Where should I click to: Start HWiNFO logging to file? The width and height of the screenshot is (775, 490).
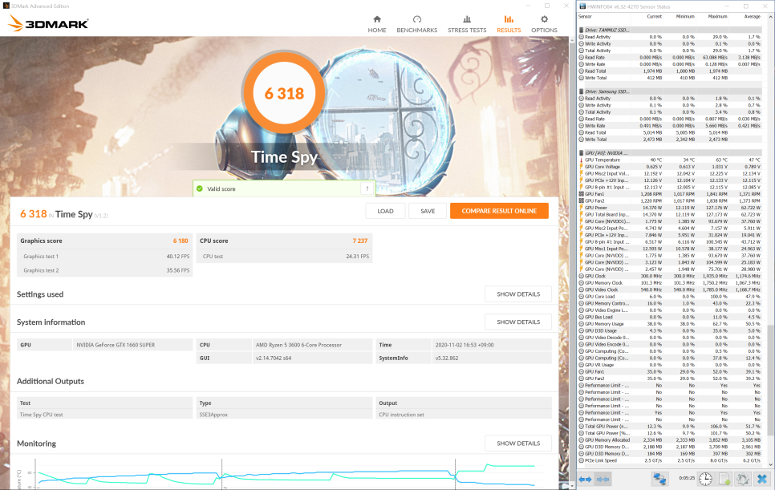point(724,479)
